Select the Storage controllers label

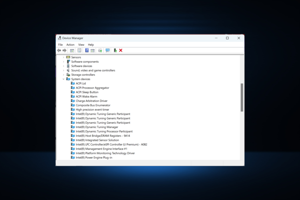tap(83, 75)
